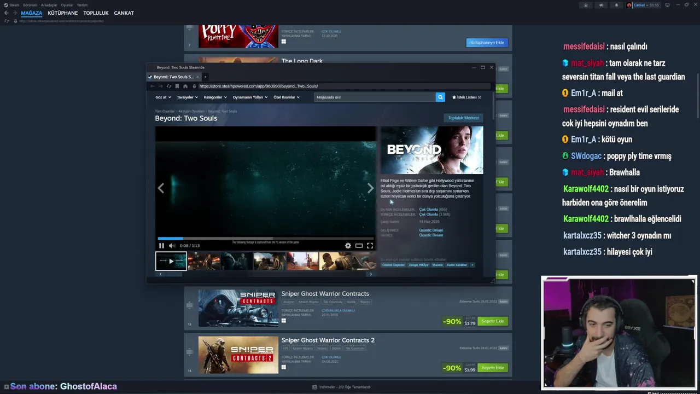This screenshot has width=700, height=394.
Task: Open the Oyunlar menu
Action: [67, 5]
